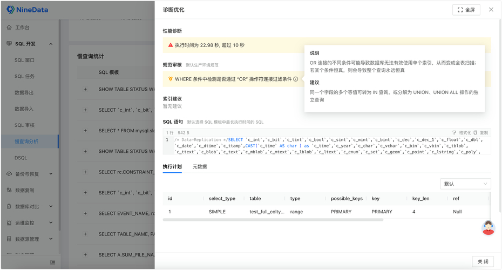Click the 数据源管理 icon
The height and width of the screenshot is (270, 502).
click(x=9, y=239)
